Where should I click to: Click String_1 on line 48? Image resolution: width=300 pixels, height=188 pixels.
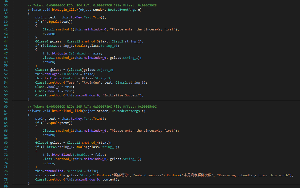pos(131,58)
